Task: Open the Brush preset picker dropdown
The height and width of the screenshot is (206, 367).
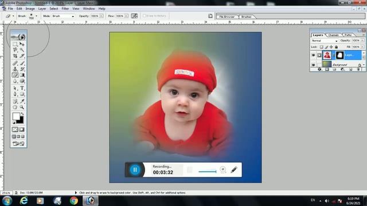Action: click(36, 16)
